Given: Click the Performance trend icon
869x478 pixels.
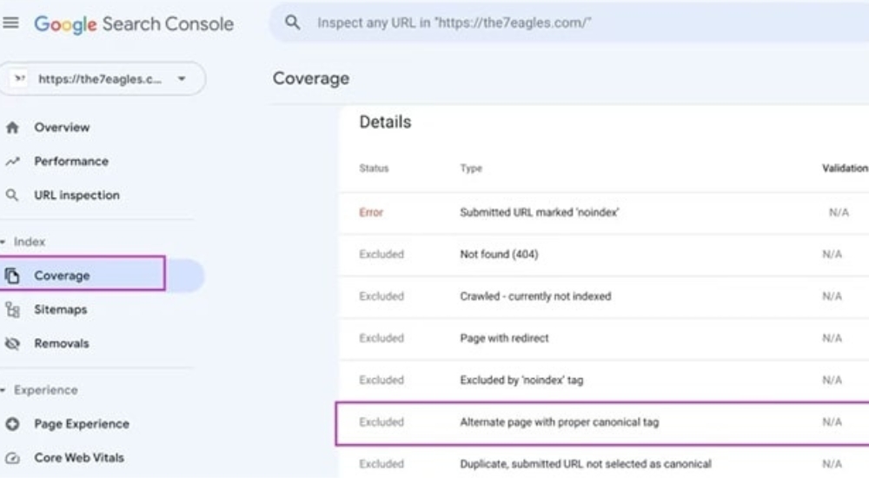Looking at the screenshot, I should [12, 162].
